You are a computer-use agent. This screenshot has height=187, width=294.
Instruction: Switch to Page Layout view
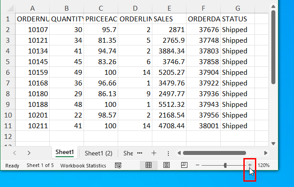pos(166,165)
